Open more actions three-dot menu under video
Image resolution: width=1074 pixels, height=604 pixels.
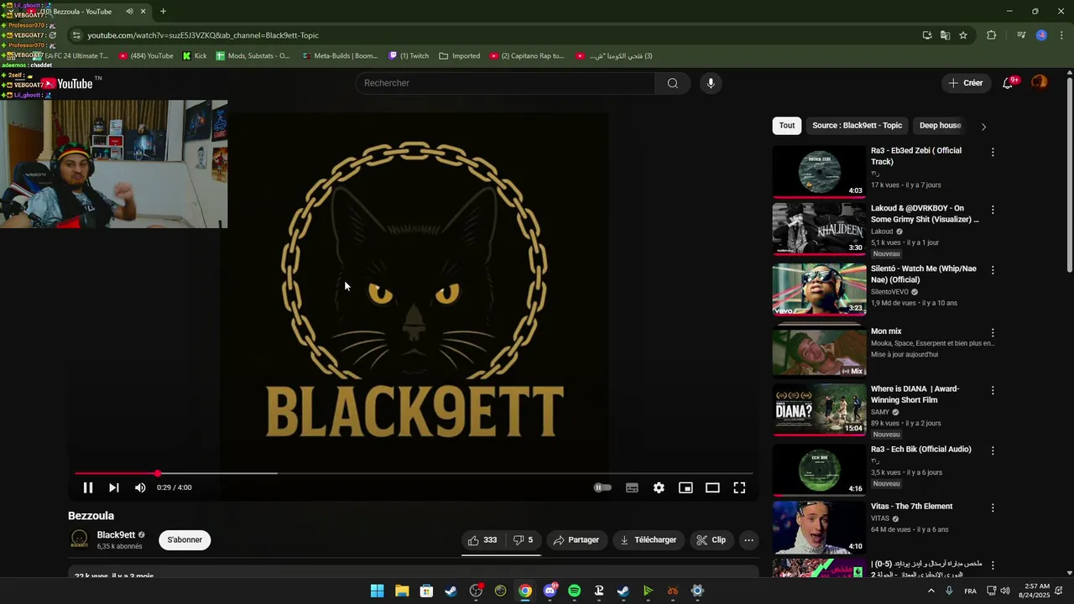tap(749, 540)
